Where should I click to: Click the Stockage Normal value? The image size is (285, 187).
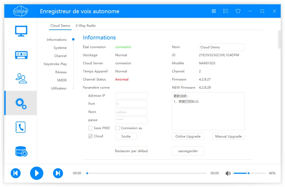coord(121,55)
